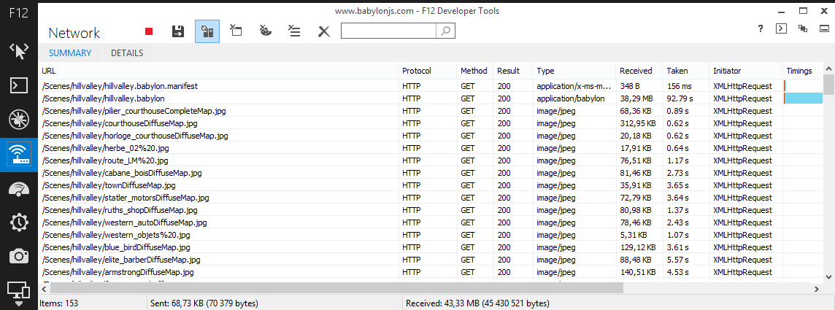The height and width of the screenshot is (310, 835).
Task: Stop network traffic capturing with red square
Action: click(149, 31)
